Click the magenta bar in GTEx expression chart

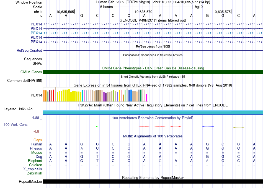[147, 98]
